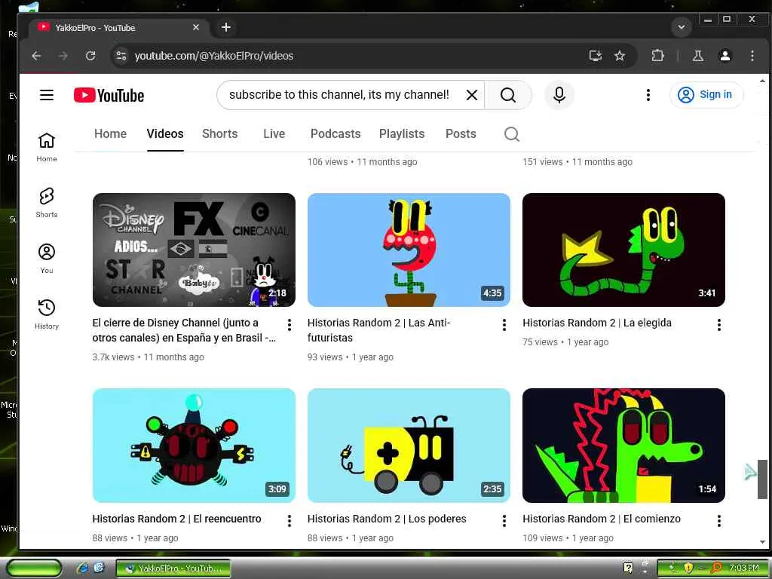Submit search with the magnifier button

pos(508,94)
